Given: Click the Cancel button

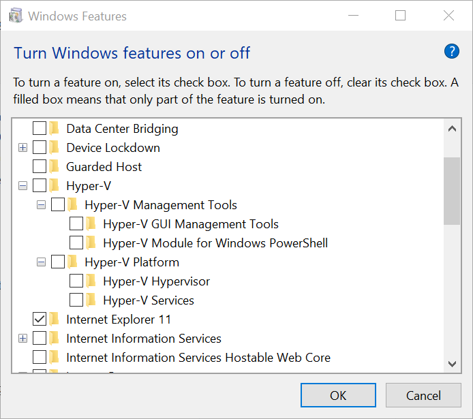Looking at the screenshot, I should click(x=423, y=395).
